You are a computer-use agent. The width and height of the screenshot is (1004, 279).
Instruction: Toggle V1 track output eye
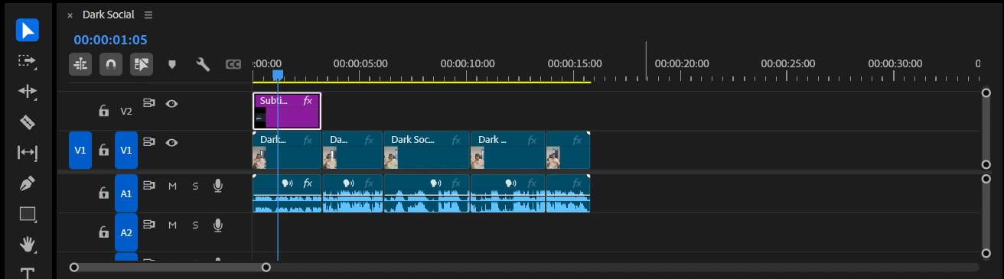(x=172, y=142)
